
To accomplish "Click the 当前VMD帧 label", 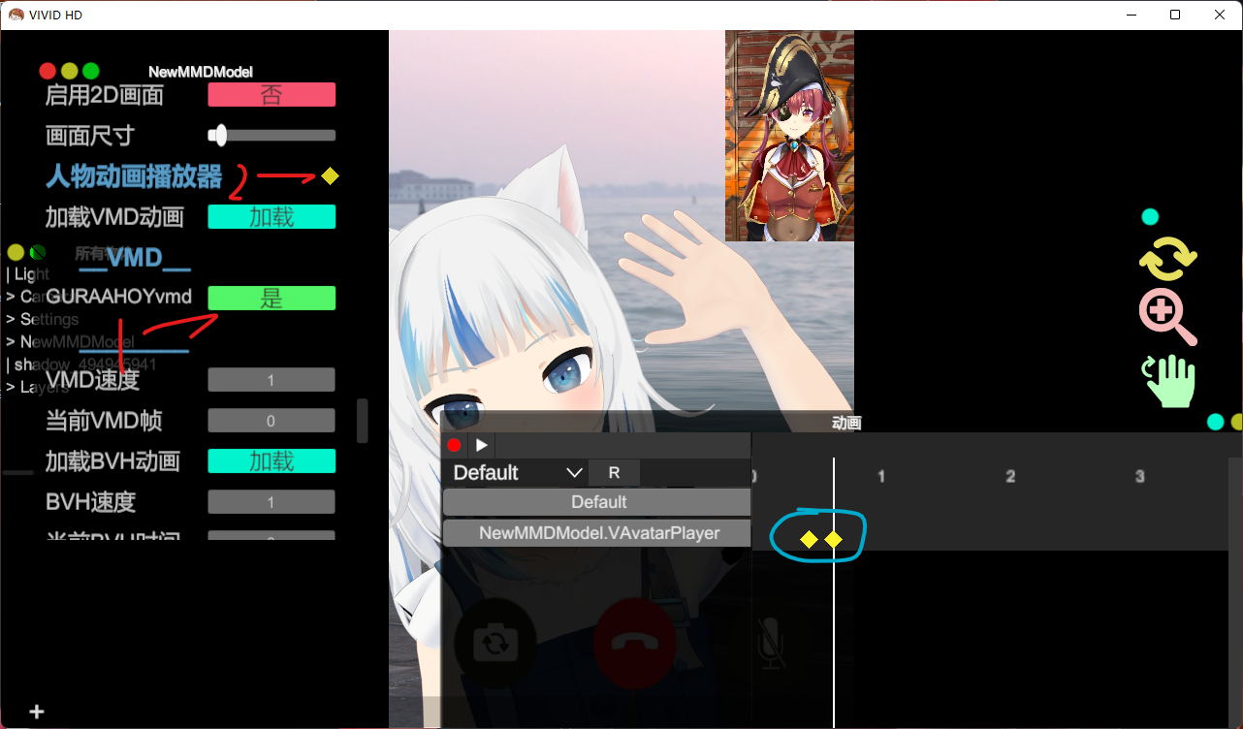I will pyautogui.click(x=104, y=421).
